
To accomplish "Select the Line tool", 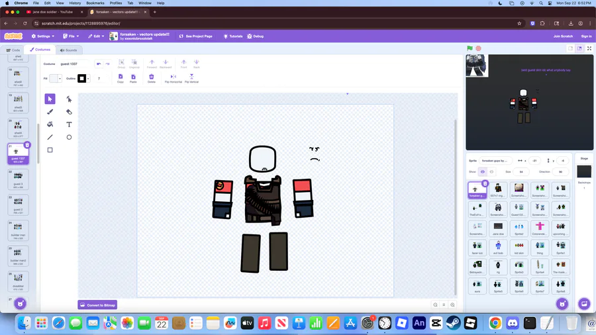I will click(50, 137).
